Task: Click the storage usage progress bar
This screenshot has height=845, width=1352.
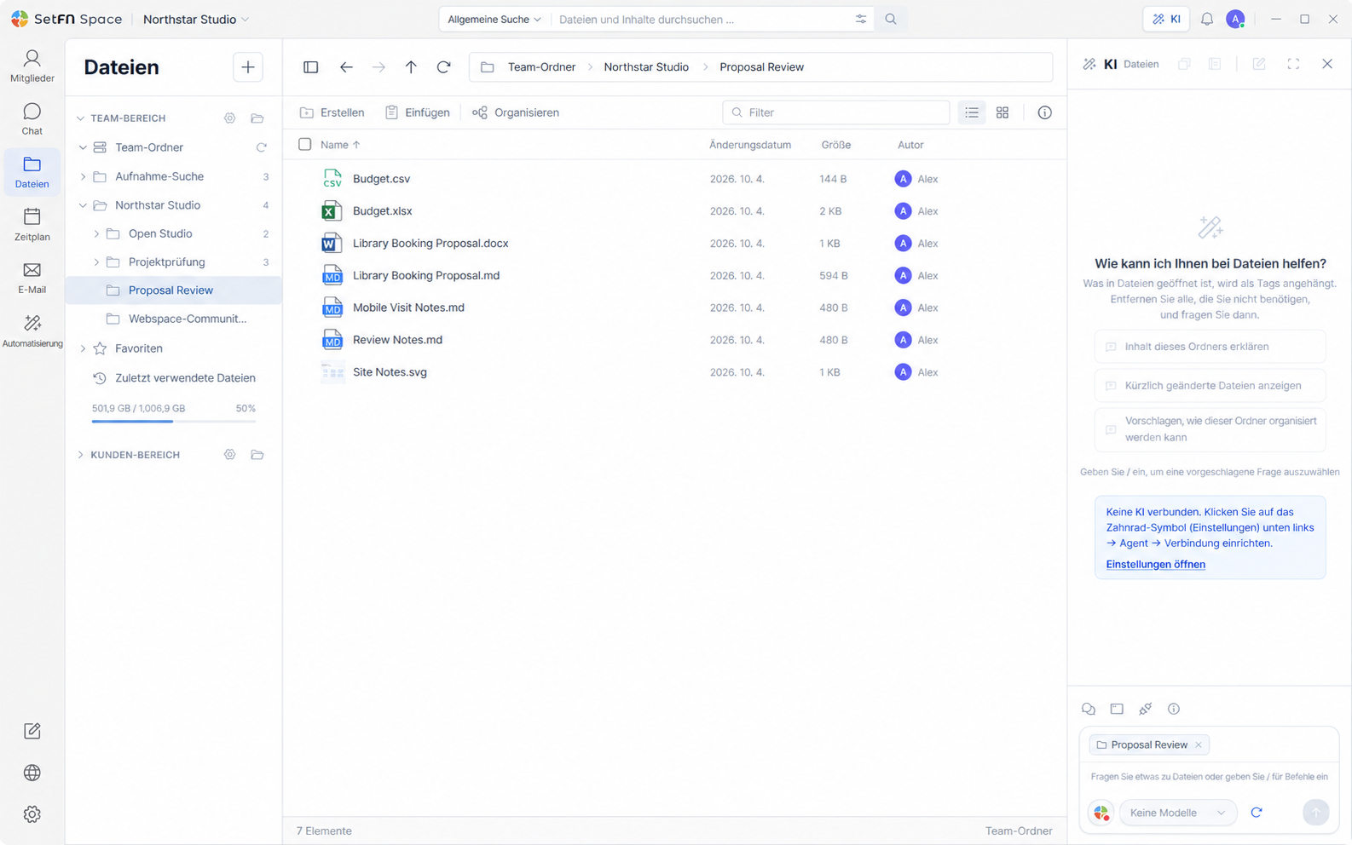Action: coord(174,421)
